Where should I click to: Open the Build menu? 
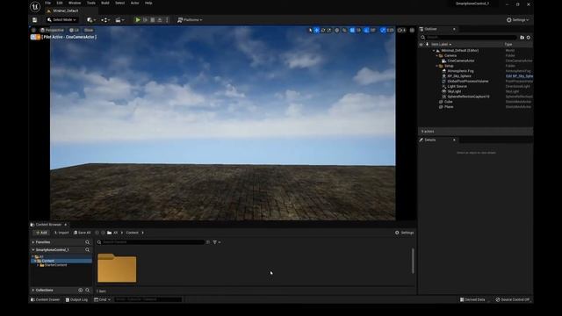point(105,3)
